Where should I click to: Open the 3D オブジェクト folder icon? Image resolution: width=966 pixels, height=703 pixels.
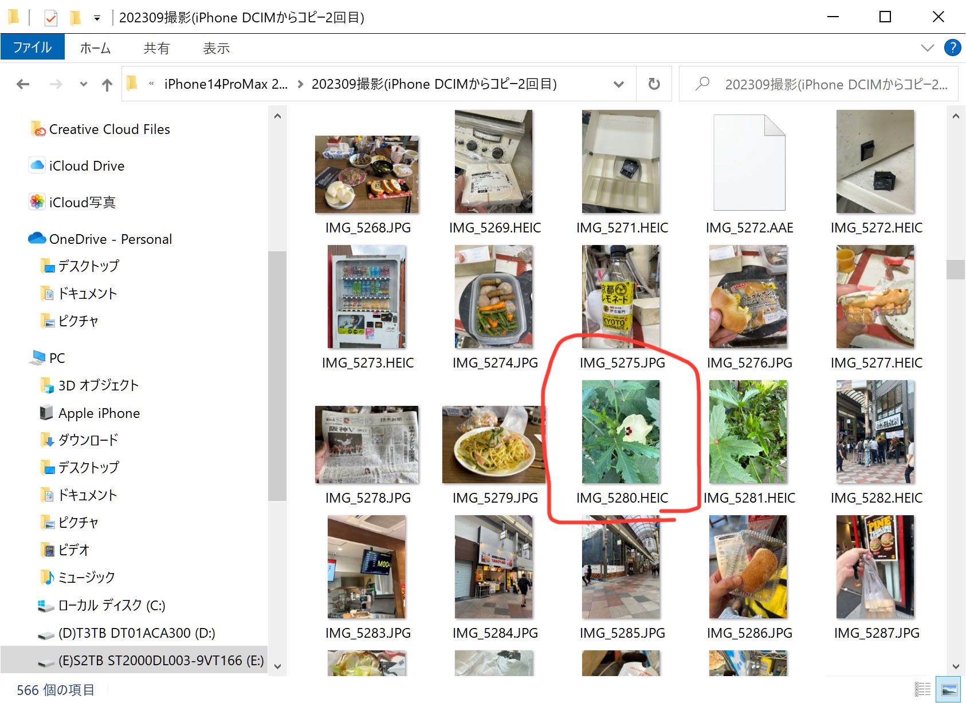coord(47,385)
